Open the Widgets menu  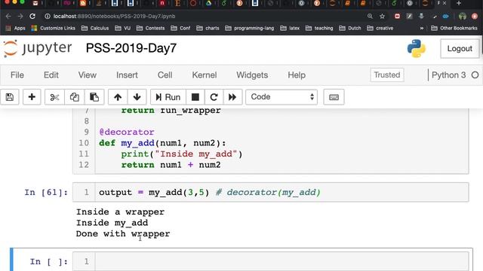point(252,75)
